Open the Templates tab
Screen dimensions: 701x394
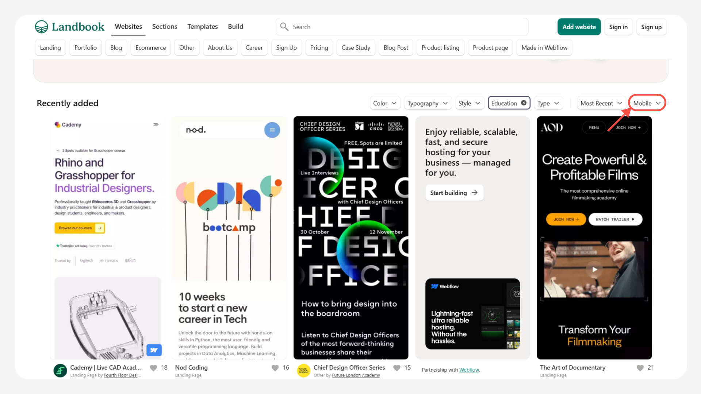pyautogui.click(x=202, y=27)
